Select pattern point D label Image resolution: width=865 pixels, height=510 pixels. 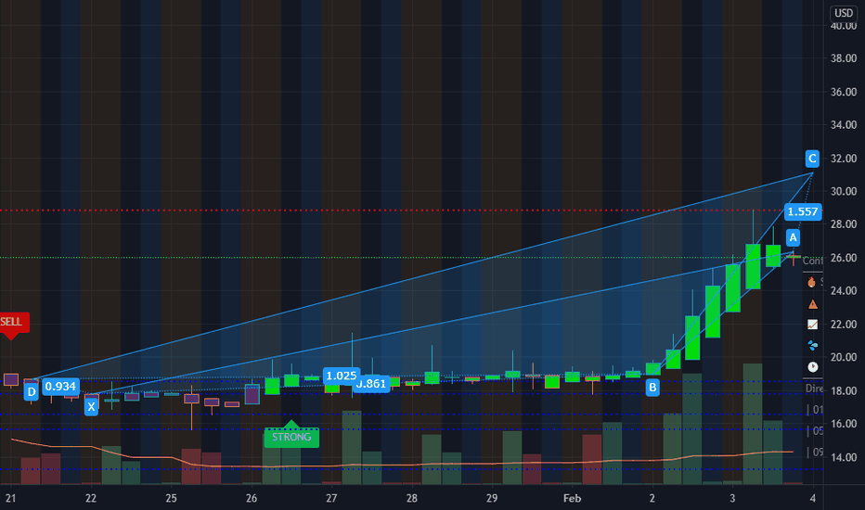[32, 392]
